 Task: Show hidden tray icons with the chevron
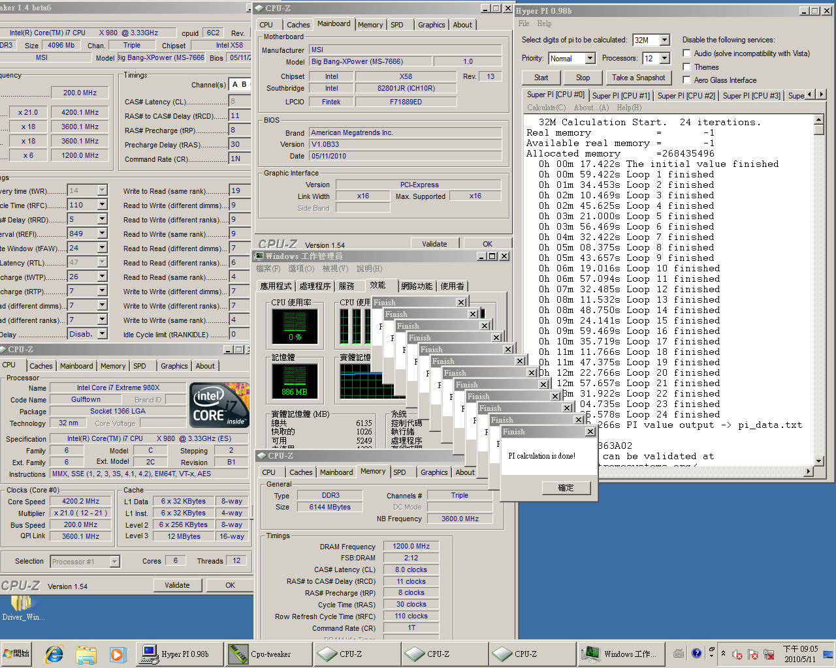(x=723, y=653)
